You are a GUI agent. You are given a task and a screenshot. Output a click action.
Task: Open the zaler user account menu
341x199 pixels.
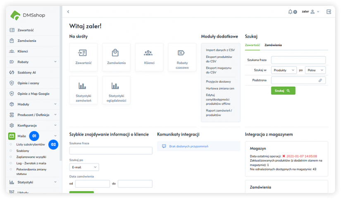click(x=310, y=12)
